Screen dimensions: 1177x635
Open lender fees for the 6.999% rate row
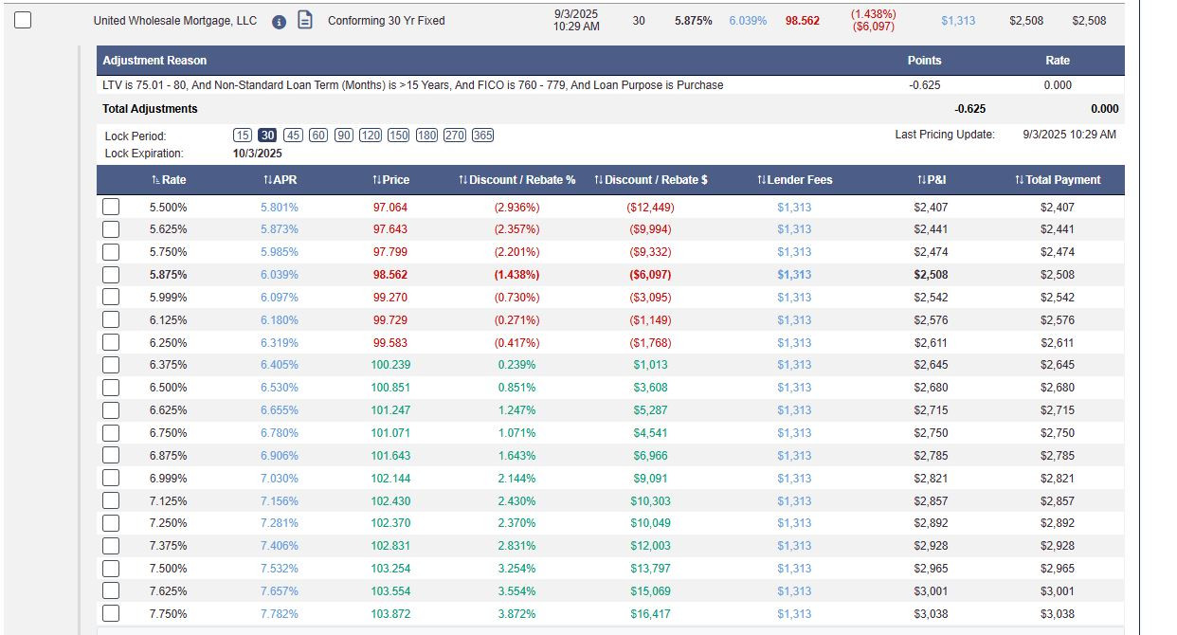pyautogui.click(x=794, y=479)
